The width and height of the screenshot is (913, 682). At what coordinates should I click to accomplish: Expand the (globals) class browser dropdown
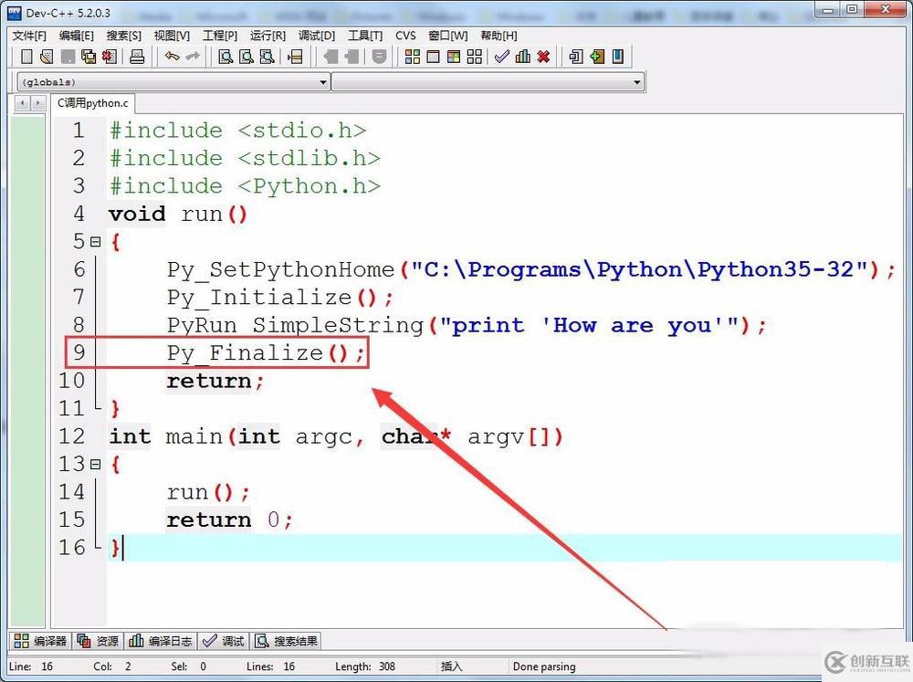(x=323, y=81)
